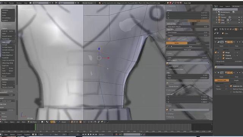
Task: Toggle Mirror Vertex Groups checkbox
Action: point(224,58)
